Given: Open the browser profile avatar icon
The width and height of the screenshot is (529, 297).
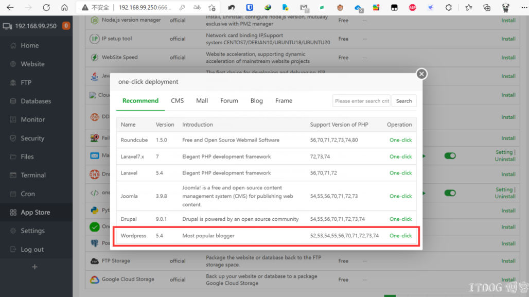Looking at the screenshot, I should tap(505, 7).
